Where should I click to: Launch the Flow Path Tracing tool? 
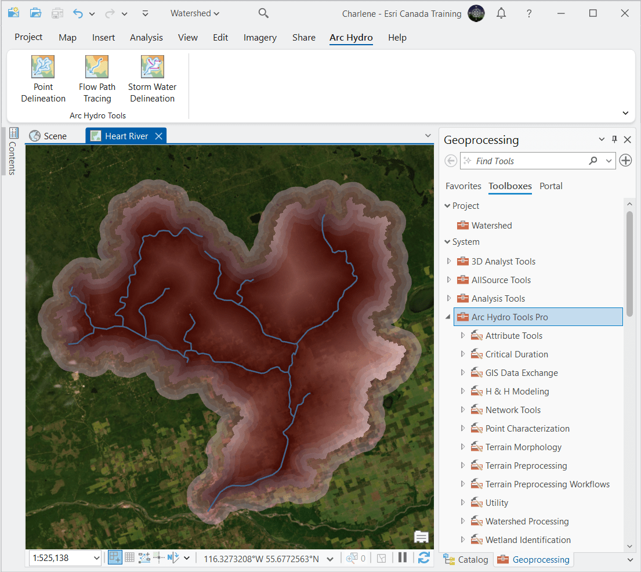click(x=97, y=79)
